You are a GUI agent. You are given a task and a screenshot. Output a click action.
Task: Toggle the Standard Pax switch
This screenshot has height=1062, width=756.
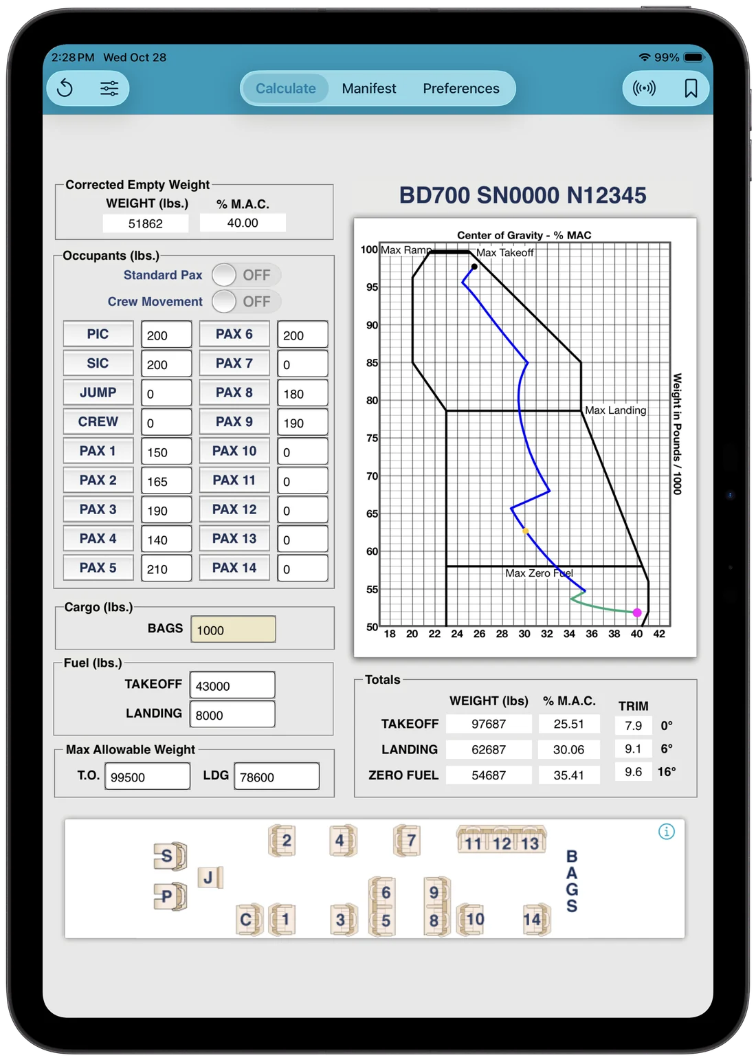coord(246,275)
